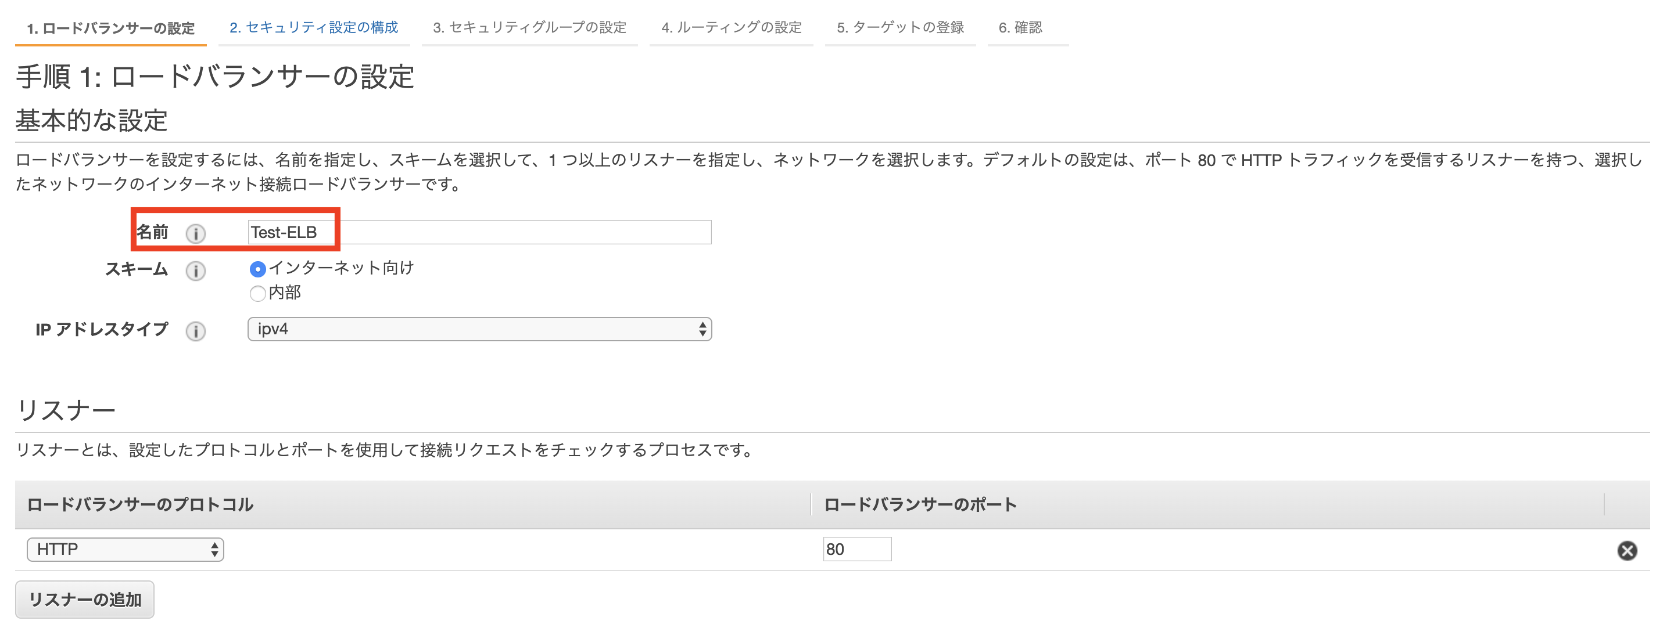This screenshot has width=1656, height=628.
Task: Expand the ipv4 selection list
Action: click(479, 329)
